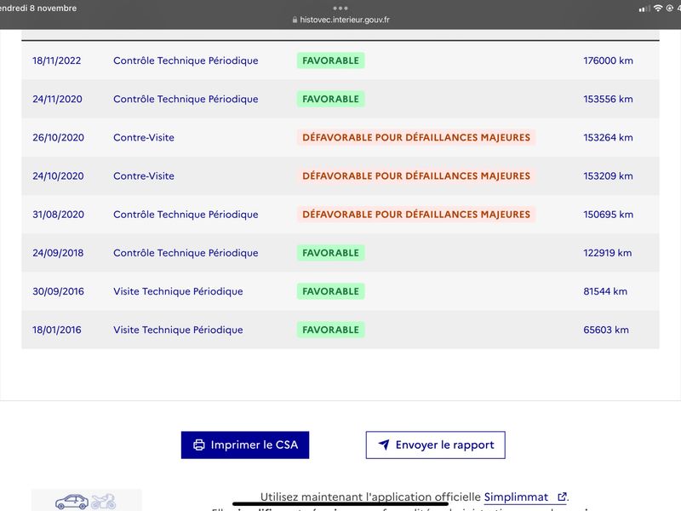Click the car and motorcycle illustration
This screenshot has height=511, width=681.
[x=86, y=501]
